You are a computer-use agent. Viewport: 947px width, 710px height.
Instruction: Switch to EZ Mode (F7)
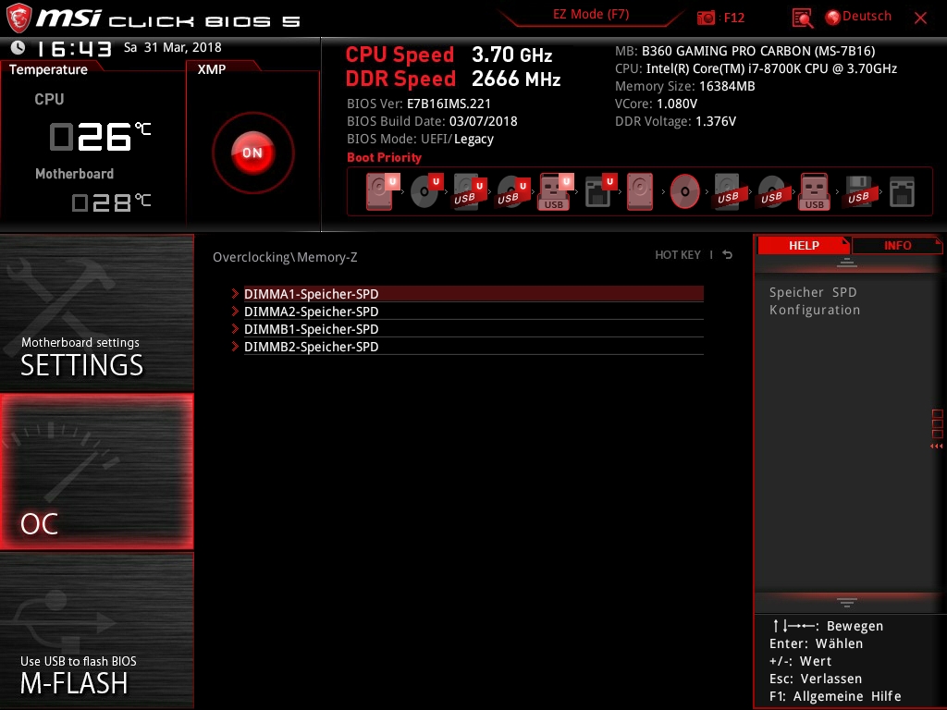point(591,15)
